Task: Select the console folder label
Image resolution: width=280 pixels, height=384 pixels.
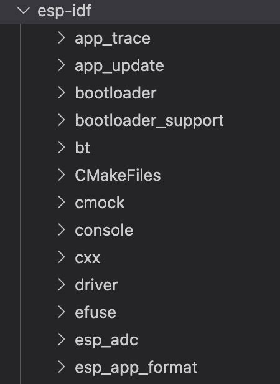Action: click(104, 231)
